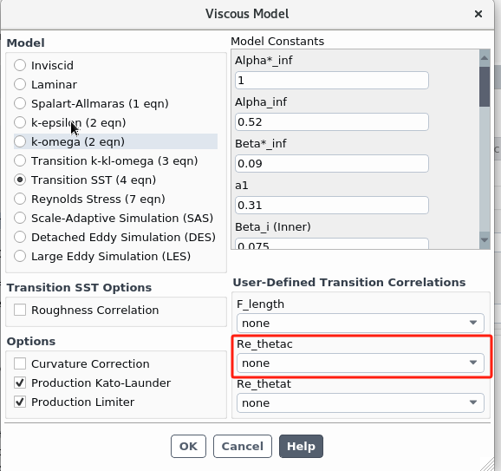Image resolution: width=501 pixels, height=471 pixels.
Task: Click the Cancel button
Action: pos(243,446)
